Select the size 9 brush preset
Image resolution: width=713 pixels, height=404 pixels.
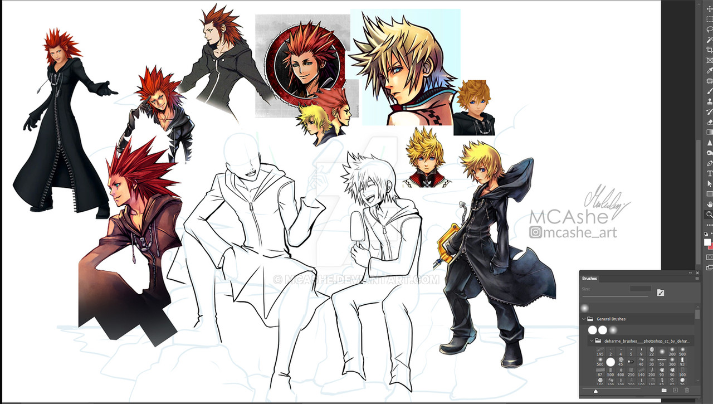[x=641, y=352]
